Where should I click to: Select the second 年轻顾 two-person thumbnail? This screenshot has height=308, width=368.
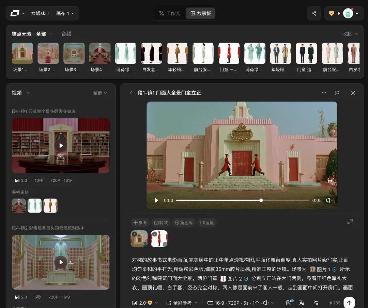coord(280,53)
